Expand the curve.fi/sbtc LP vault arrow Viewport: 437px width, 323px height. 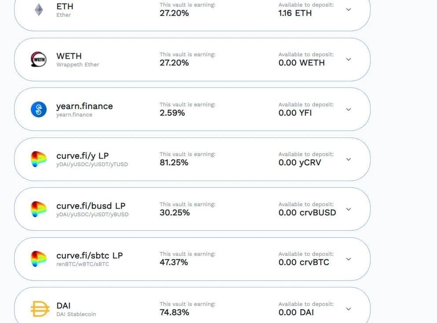click(x=349, y=259)
